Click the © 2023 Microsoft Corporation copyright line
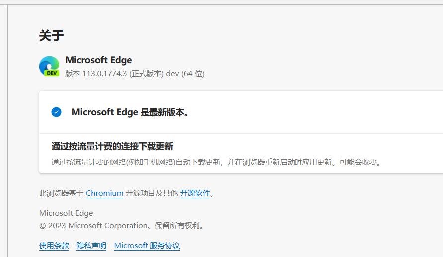 point(122,226)
